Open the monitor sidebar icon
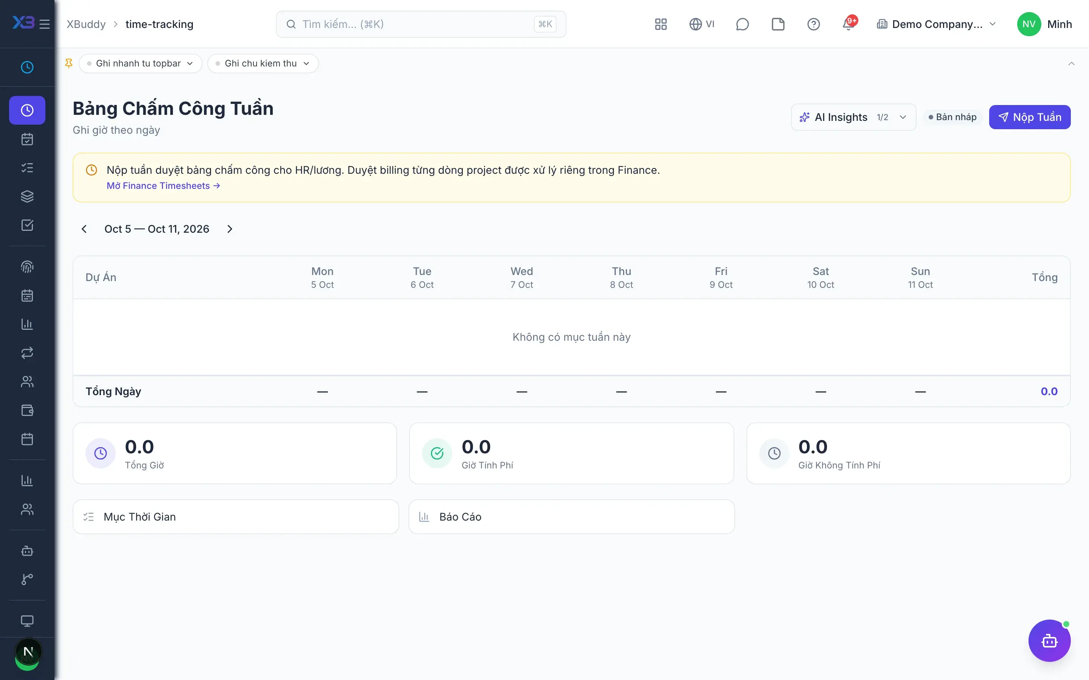1089x680 pixels. coord(27,621)
